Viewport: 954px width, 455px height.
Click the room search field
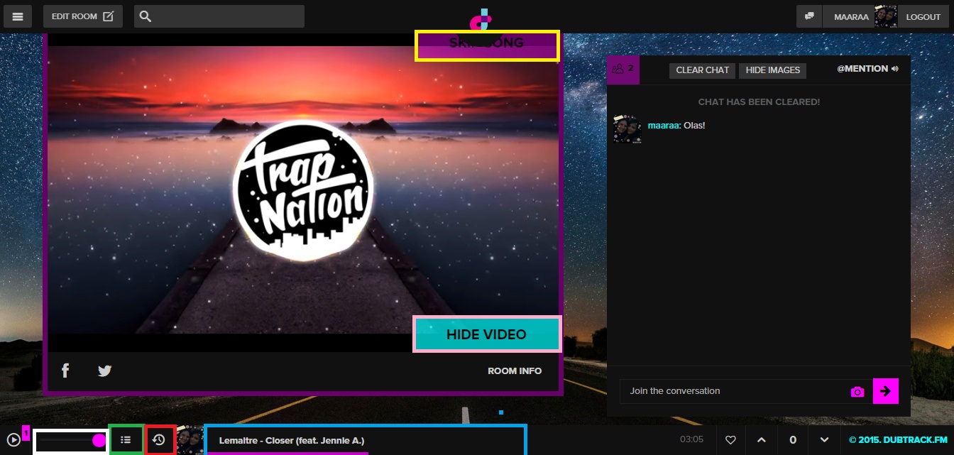(219, 16)
